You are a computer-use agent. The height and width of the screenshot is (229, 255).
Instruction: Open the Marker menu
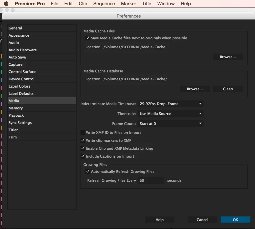pos(128,4)
